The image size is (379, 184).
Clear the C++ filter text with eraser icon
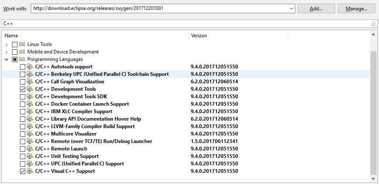click(374, 24)
